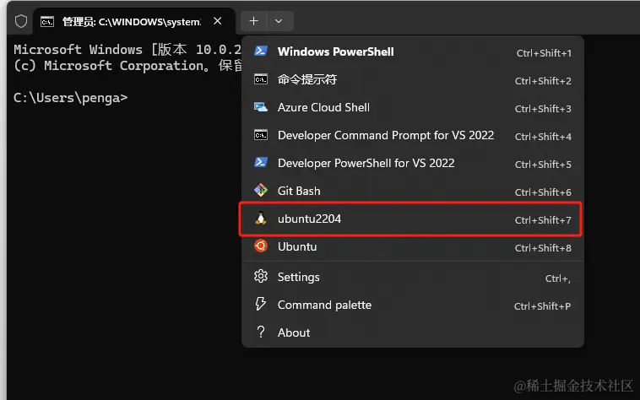Open the Ubuntu profile
Viewport: 640px width, 400px height.
point(412,246)
